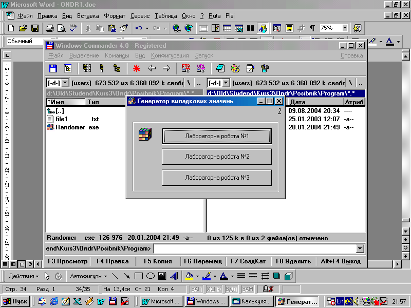Click F5 Копия button
The width and height of the screenshot is (411, 308).
coord(158,261)
